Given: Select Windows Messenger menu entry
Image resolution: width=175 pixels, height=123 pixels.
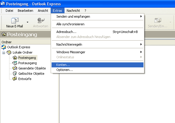Looking at the screenshot, I should click(x=98, y=52).
